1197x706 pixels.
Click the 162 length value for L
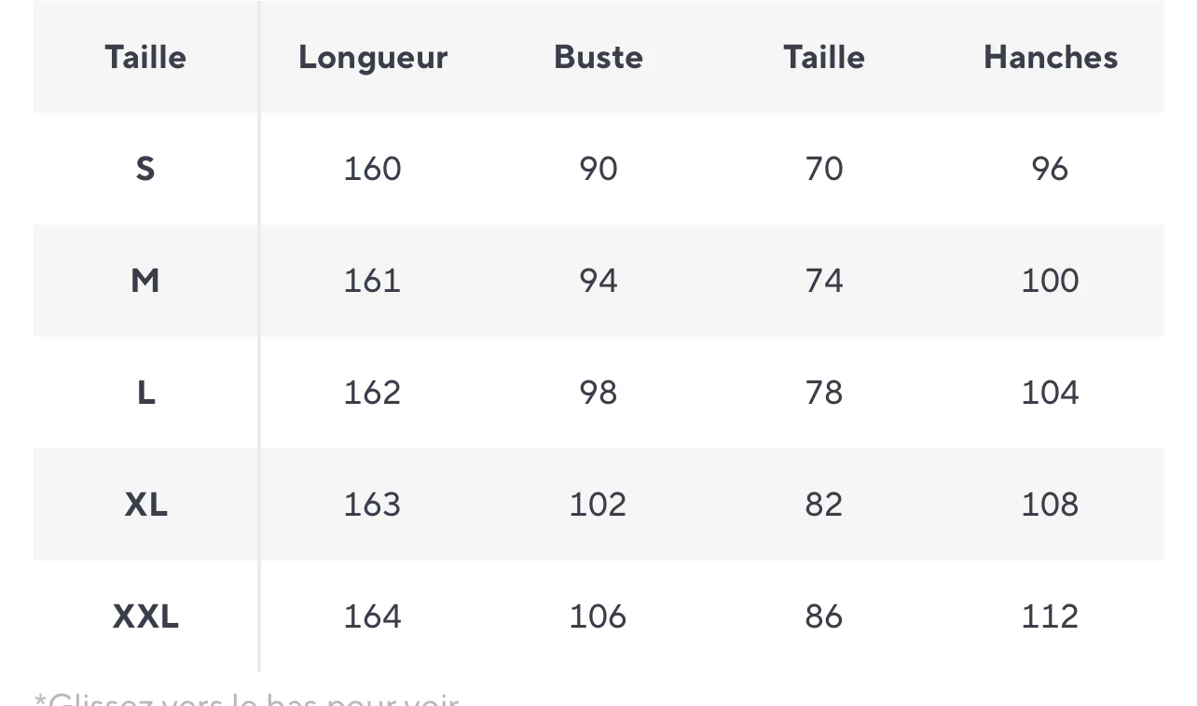[x=373, y=393]
